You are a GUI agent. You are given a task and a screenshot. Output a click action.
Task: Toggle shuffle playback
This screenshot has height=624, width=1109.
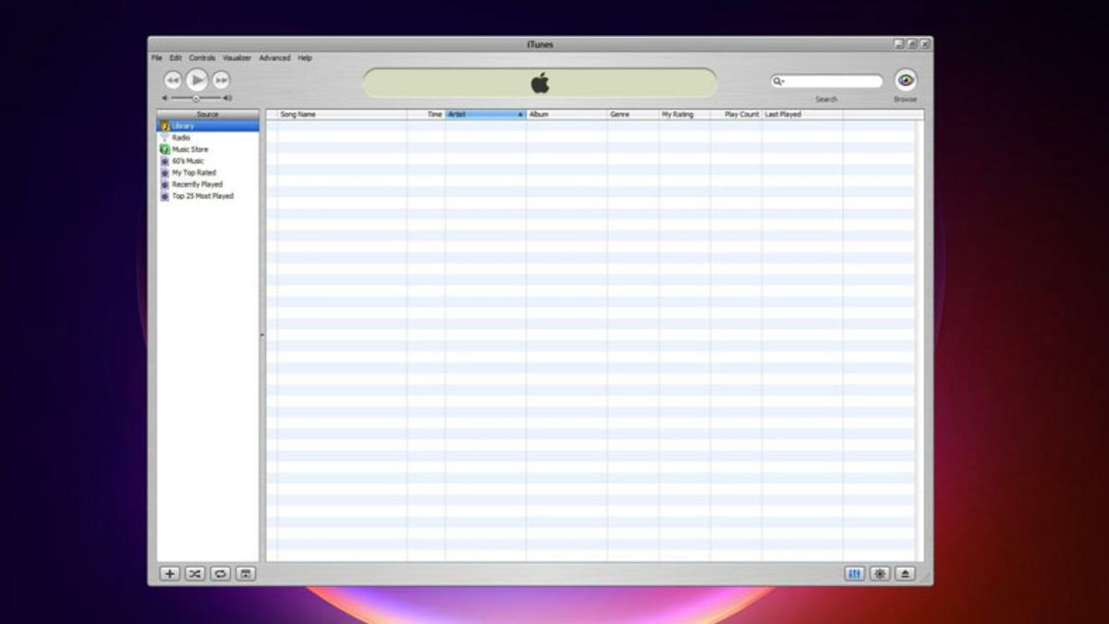tap(195, 574)
